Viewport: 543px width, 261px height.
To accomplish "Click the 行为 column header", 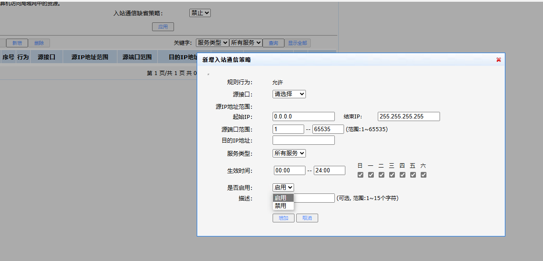I will coord(23,57).
